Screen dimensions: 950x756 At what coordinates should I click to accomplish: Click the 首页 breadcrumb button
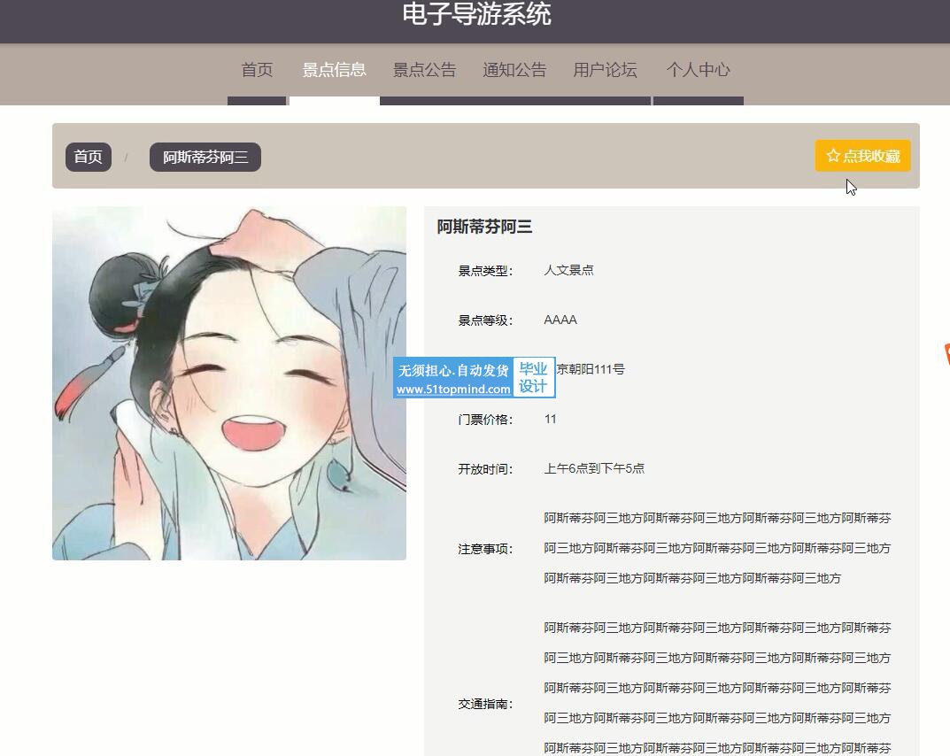[x=89, y=157]
